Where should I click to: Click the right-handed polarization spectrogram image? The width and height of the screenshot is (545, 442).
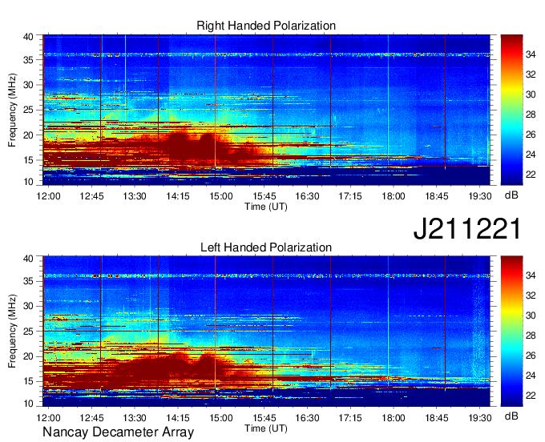[266, 110]
